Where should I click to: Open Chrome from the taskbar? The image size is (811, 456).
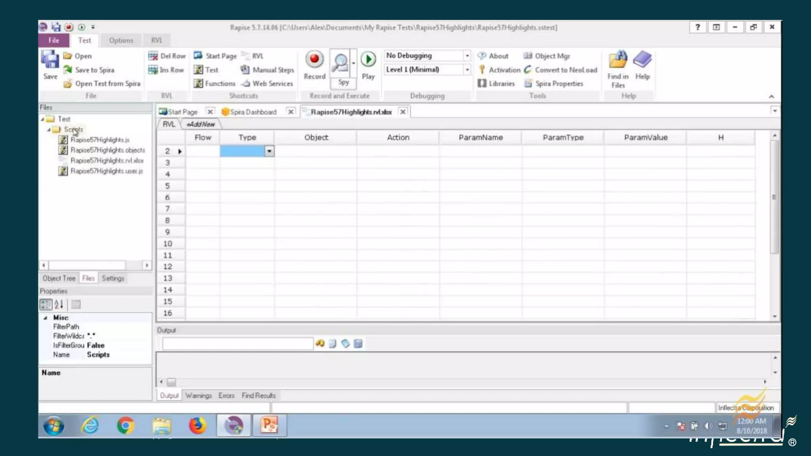(x=126, y=426)
